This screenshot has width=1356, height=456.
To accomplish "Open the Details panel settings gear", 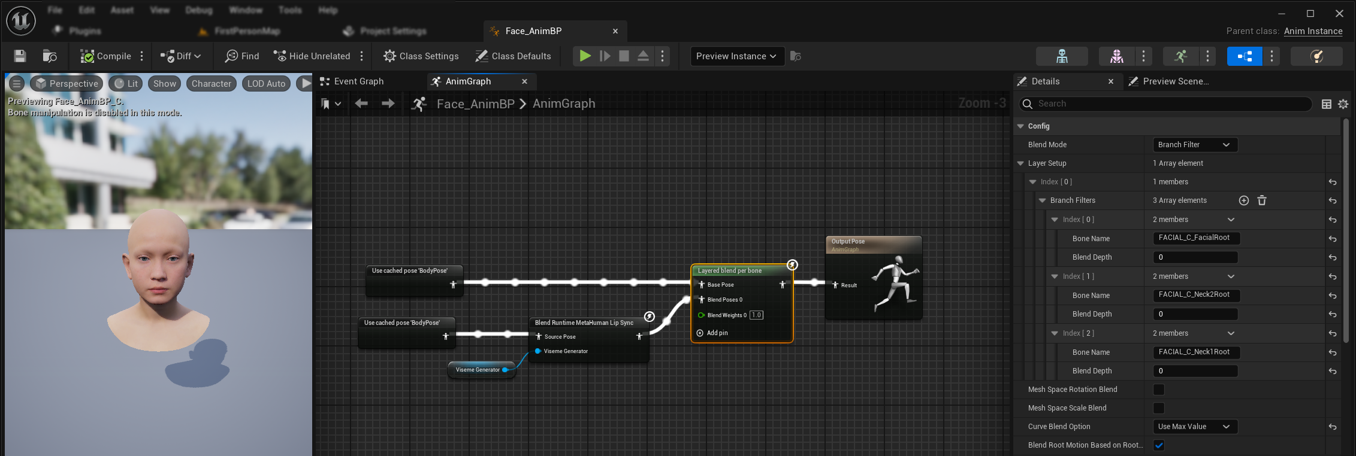I will point(1343,104).
